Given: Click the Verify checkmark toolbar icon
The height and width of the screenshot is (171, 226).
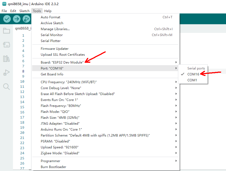Looking at the screenshot, I should tap(7, 19).
